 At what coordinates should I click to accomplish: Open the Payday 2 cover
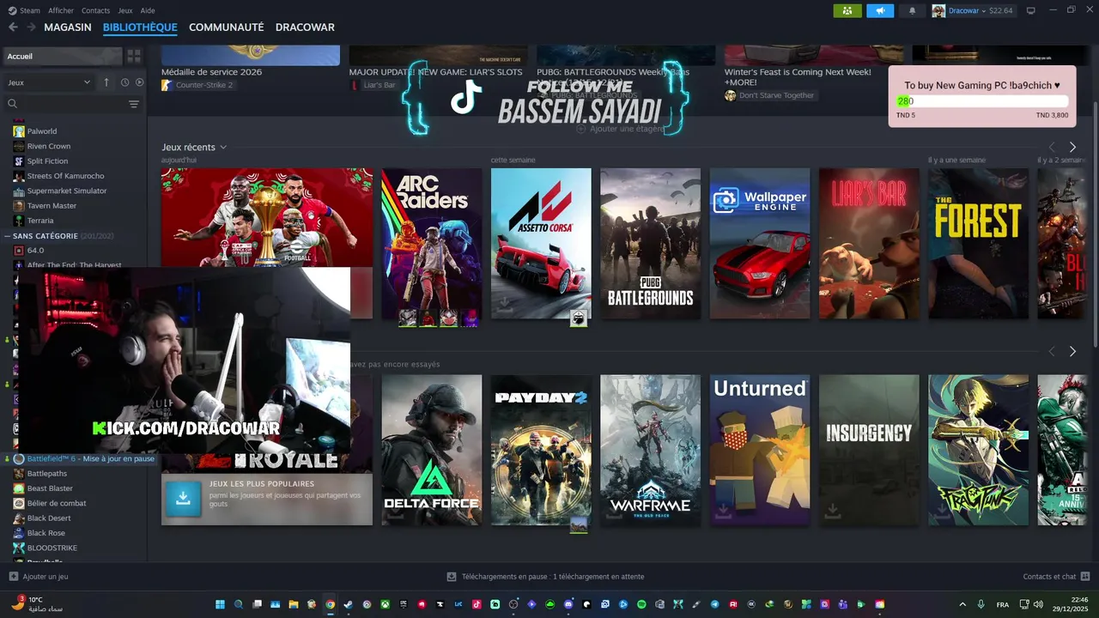541,450
